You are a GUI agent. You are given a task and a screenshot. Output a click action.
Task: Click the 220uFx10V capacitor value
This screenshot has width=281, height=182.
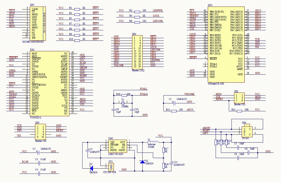(x=179, y=165)
